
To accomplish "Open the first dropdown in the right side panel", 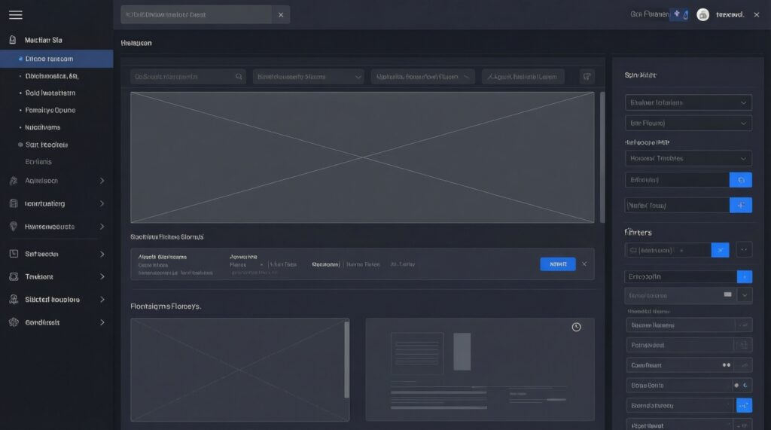I will (x=688, y=102).
